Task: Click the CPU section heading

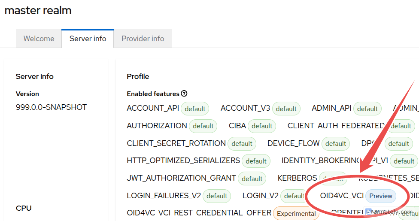Action: [24, 208]
